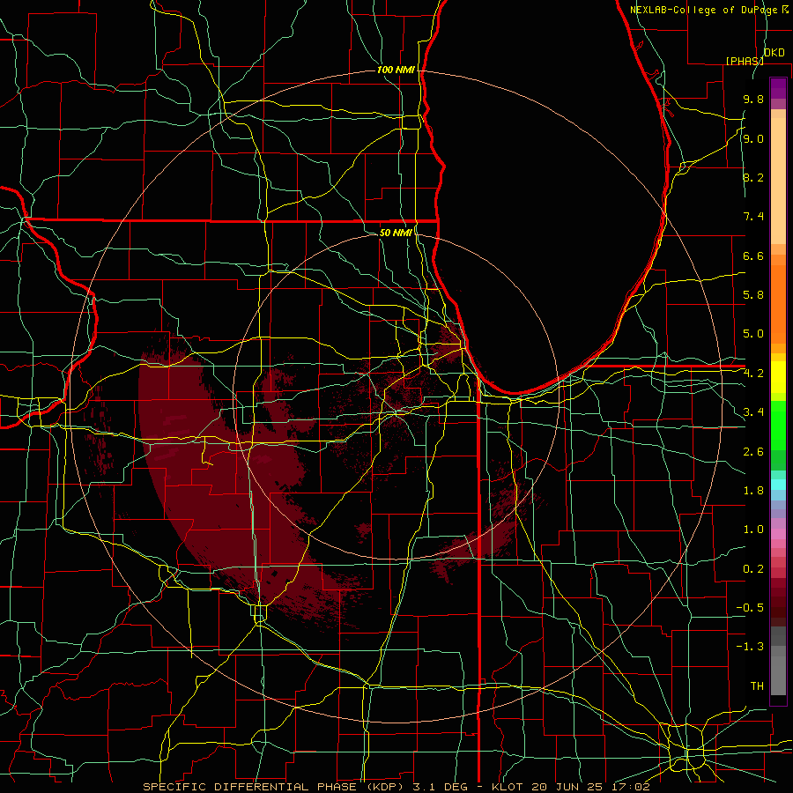793x793 pixels.
Task: Click the 6.6 value on the color scale
Action: click(x=753, y=256)
